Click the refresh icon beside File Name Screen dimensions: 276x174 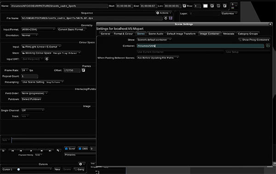[x=166, y=18]
